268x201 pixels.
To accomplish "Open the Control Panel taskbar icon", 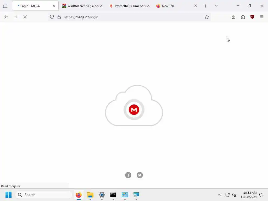I will click(x=125, y=195).
